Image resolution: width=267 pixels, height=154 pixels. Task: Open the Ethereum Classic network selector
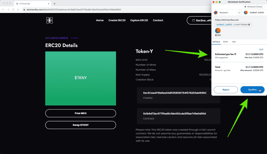click(x=254, y=7)
